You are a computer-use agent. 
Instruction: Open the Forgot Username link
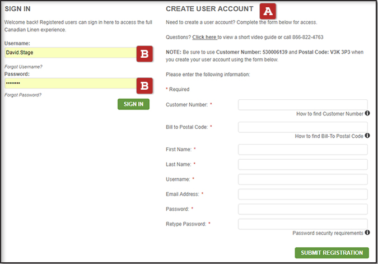[24, 67]
